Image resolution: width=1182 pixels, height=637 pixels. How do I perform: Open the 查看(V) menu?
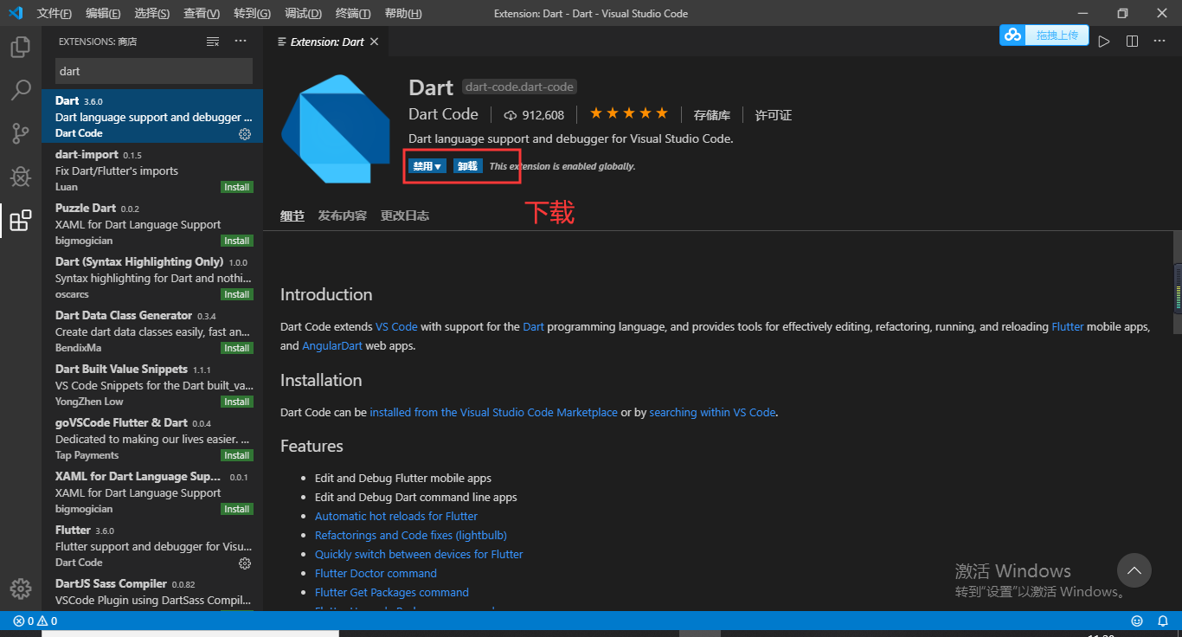pyautogui.click(x=202, y=13)
